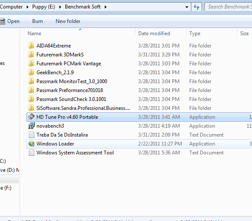The image size is (252, 221).
Task: Select Passmark SoundCheck 3.0.1001 name
Action: (x=71, y=99)
